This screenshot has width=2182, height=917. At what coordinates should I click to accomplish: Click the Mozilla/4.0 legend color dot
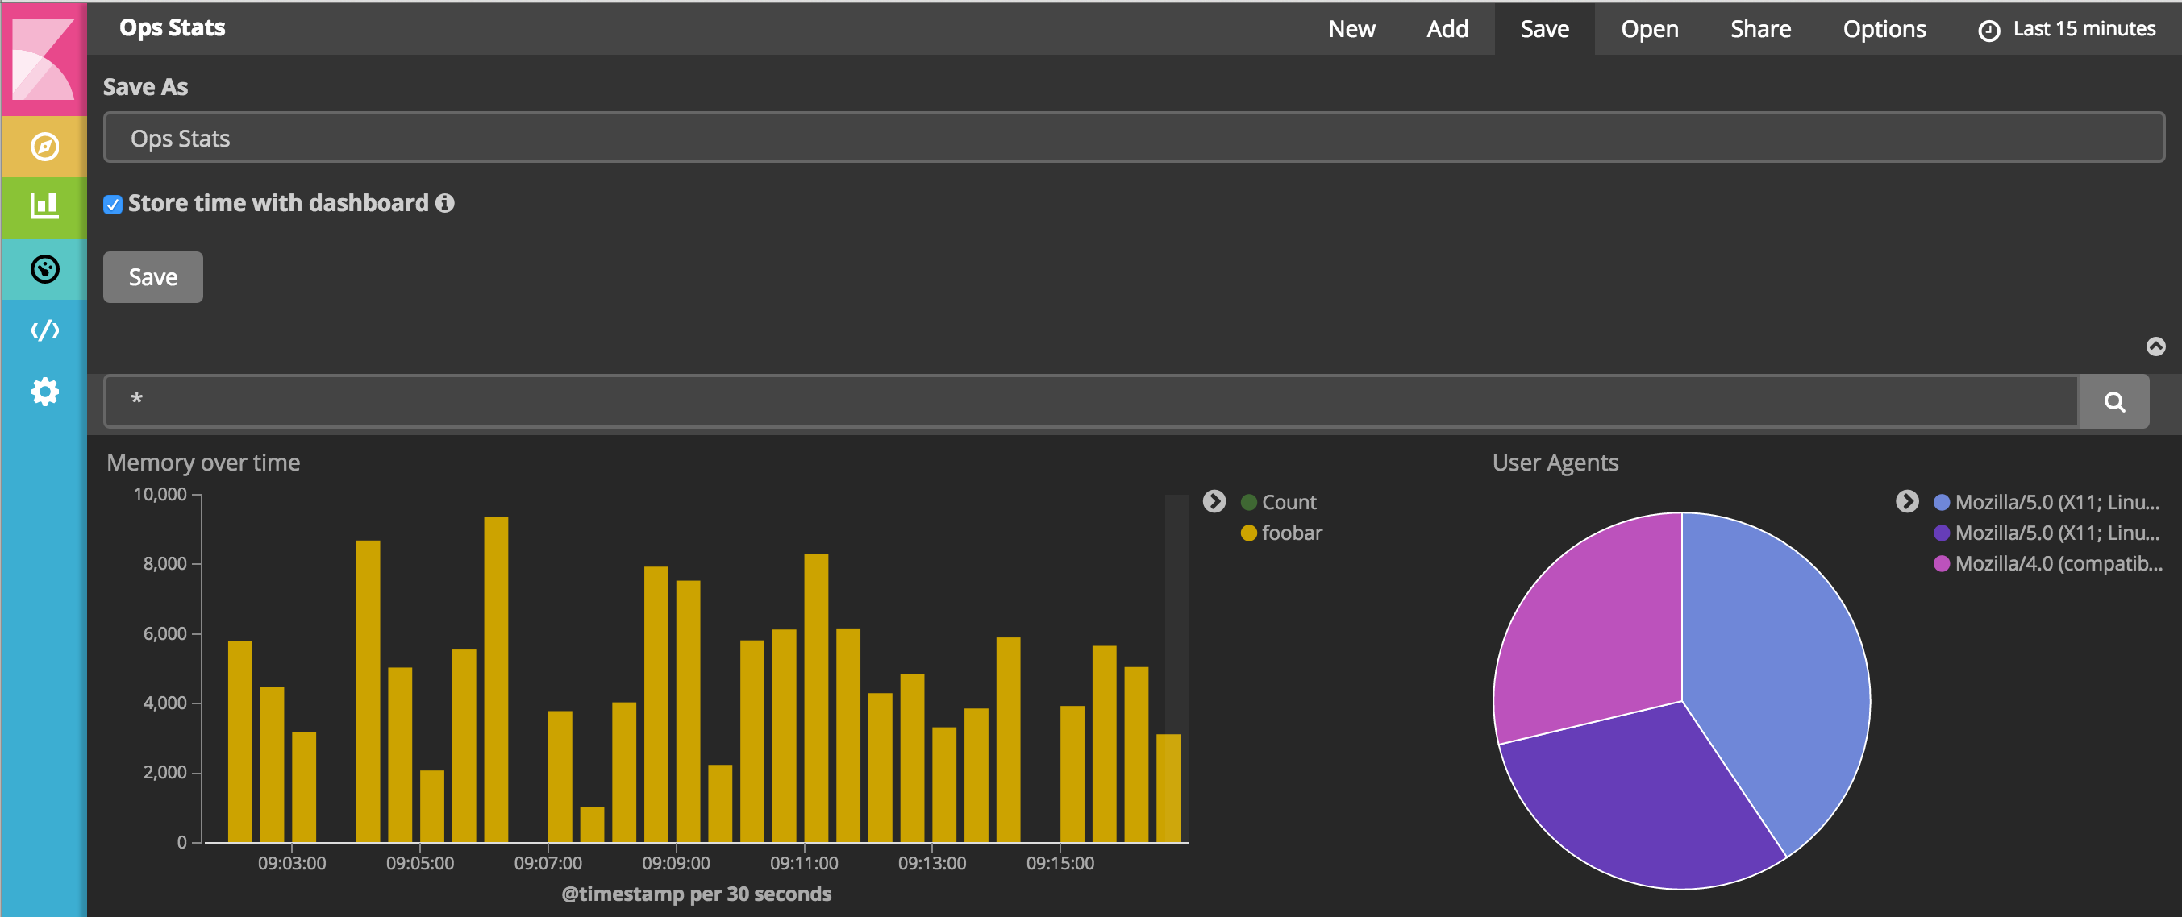click(x=1942, y=564)
